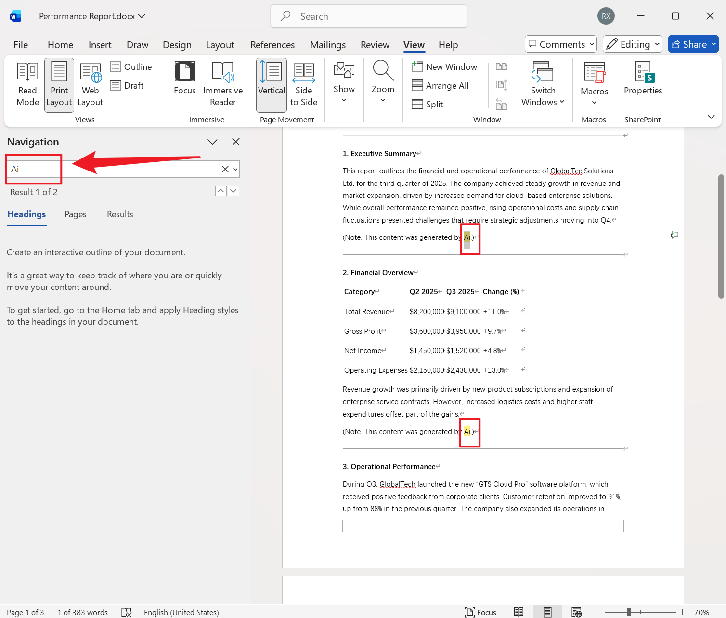Viewport: 726px width, 618px height.
Task: Click the RX account avatar
Action: point(606,16)
